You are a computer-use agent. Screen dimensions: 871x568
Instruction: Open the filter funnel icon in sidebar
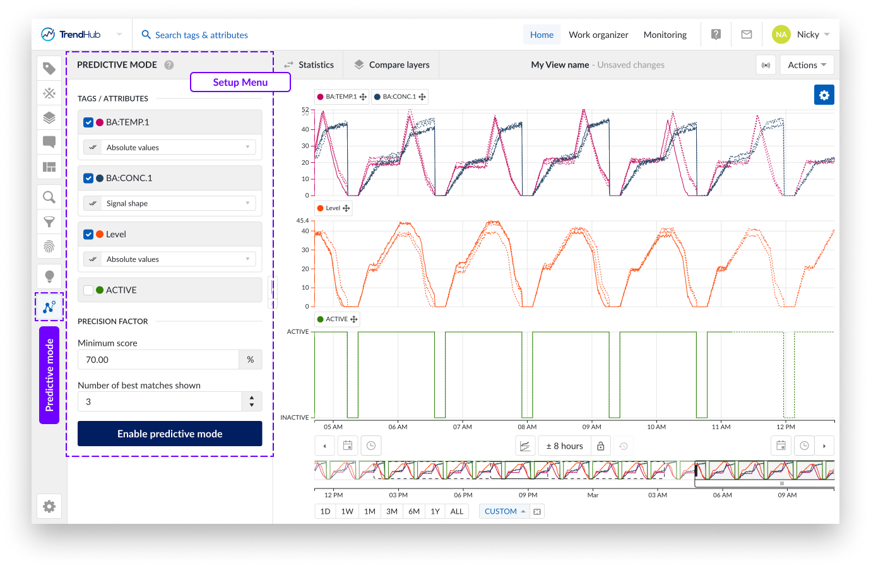(x=49, y=222)
